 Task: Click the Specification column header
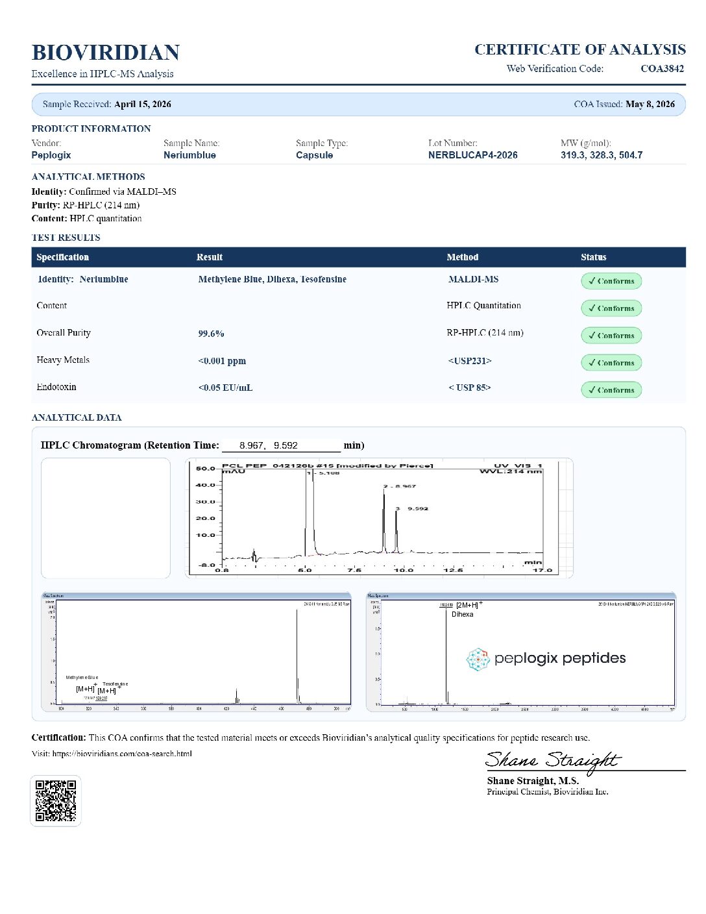point(62,257)
